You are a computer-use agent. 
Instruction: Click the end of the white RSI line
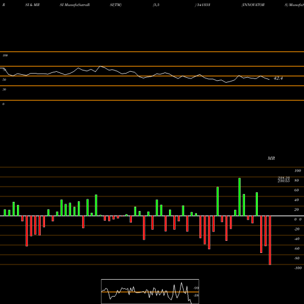(x=269, y=80)
